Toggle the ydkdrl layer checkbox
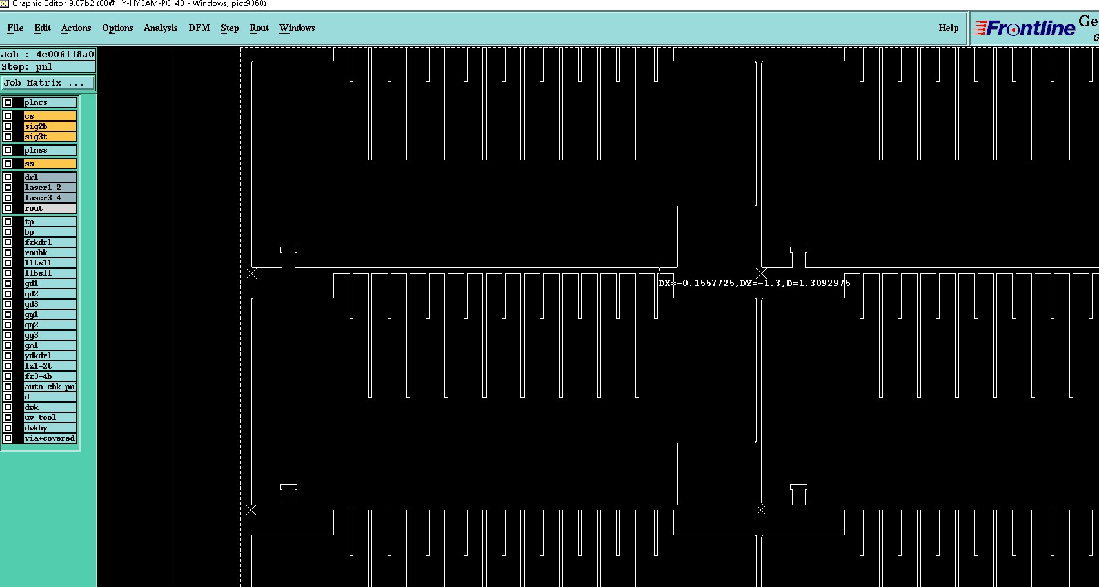Viewport: 1099px width, 587px height. click(8, 356)
